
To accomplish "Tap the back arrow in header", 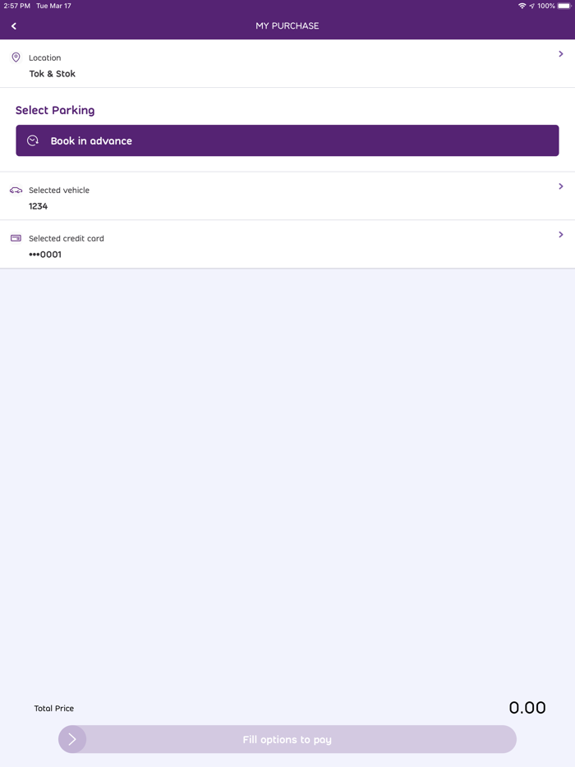I will (x=14, y=26).
